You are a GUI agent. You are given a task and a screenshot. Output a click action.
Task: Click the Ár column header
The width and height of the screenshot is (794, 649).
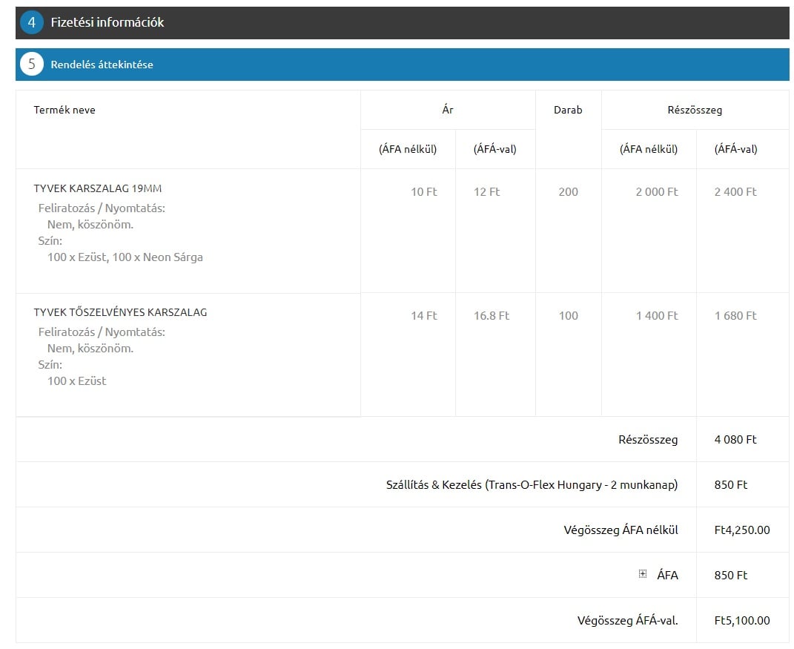tap(447, 110)
